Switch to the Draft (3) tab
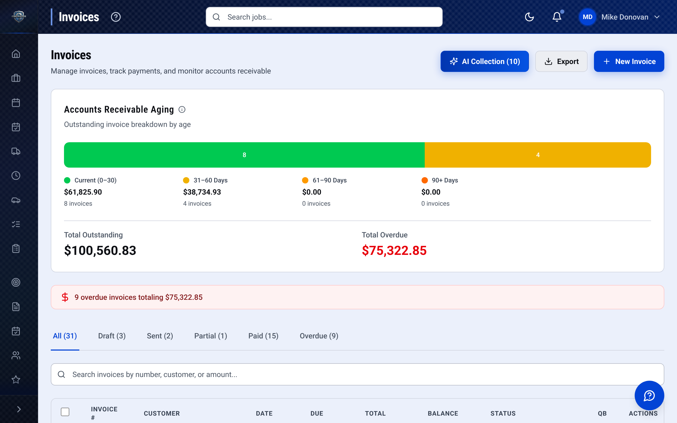 click(112, 336)
